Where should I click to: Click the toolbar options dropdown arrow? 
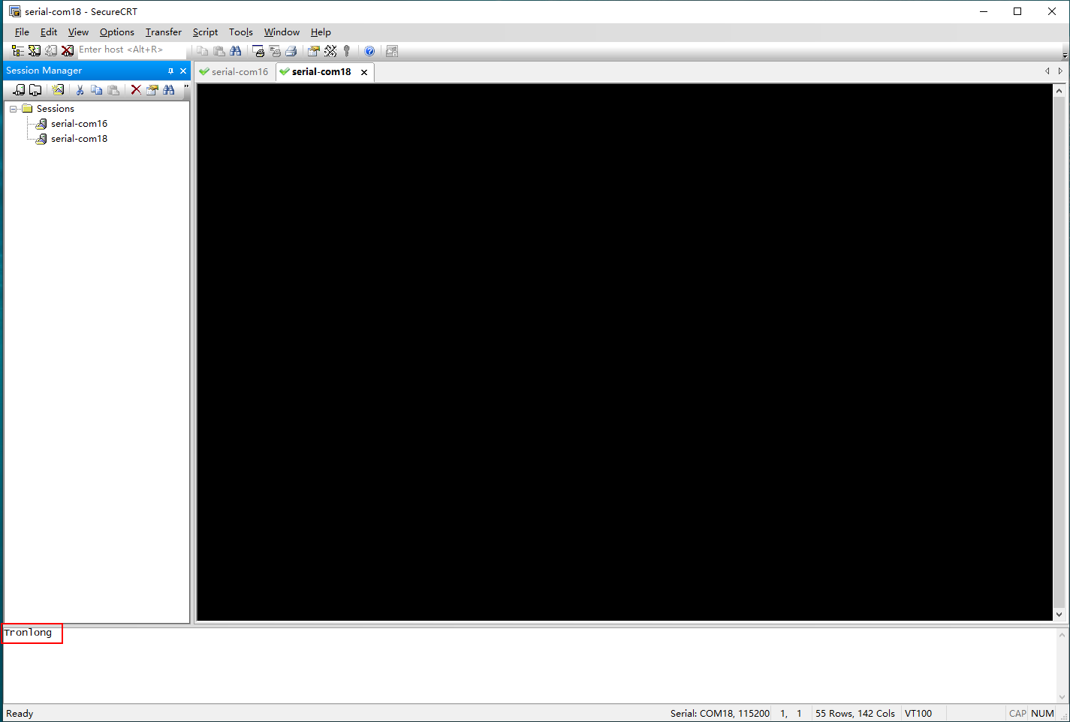(x=1065, y=54)
